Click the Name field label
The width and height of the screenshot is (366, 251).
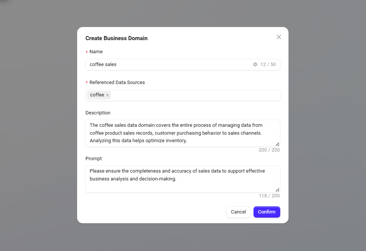click(96, 52)
